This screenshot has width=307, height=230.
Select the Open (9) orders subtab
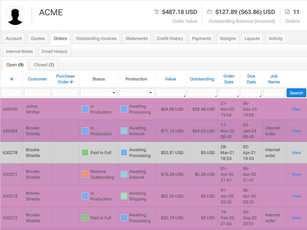(x=15, y=65)
